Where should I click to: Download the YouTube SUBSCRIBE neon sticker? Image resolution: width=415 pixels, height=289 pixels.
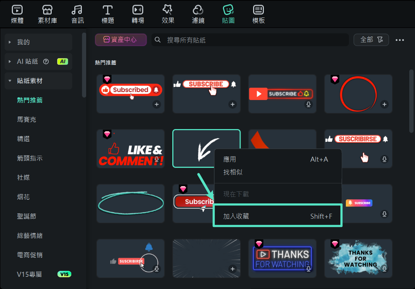click(308, 105)
